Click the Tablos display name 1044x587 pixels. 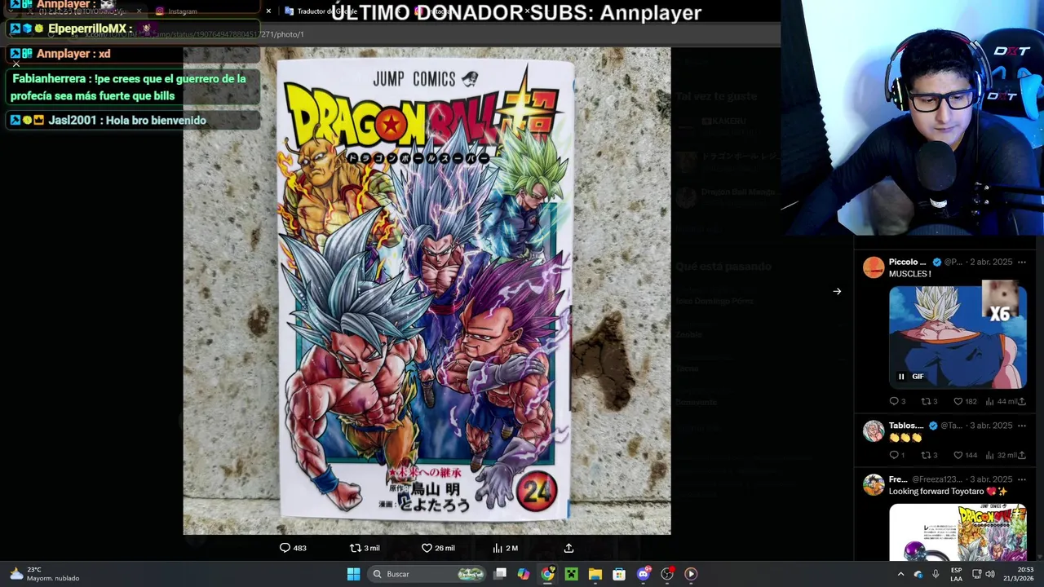906,426
